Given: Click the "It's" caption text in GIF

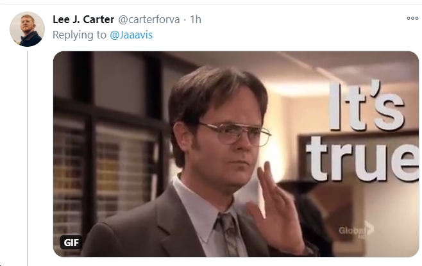Looking at the screenshot, I should [x=367, y=106].
